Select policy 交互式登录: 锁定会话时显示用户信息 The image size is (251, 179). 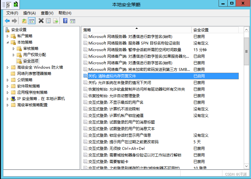tap(120, 135)
